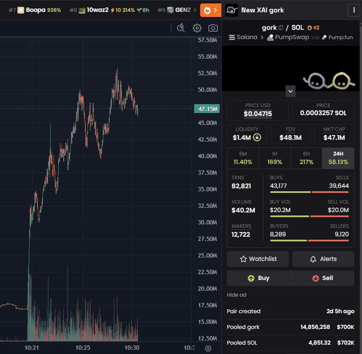This screenshot has height=354, width=362.
Task: Click the Solana chain logo
Action: (x=232, y=37)
